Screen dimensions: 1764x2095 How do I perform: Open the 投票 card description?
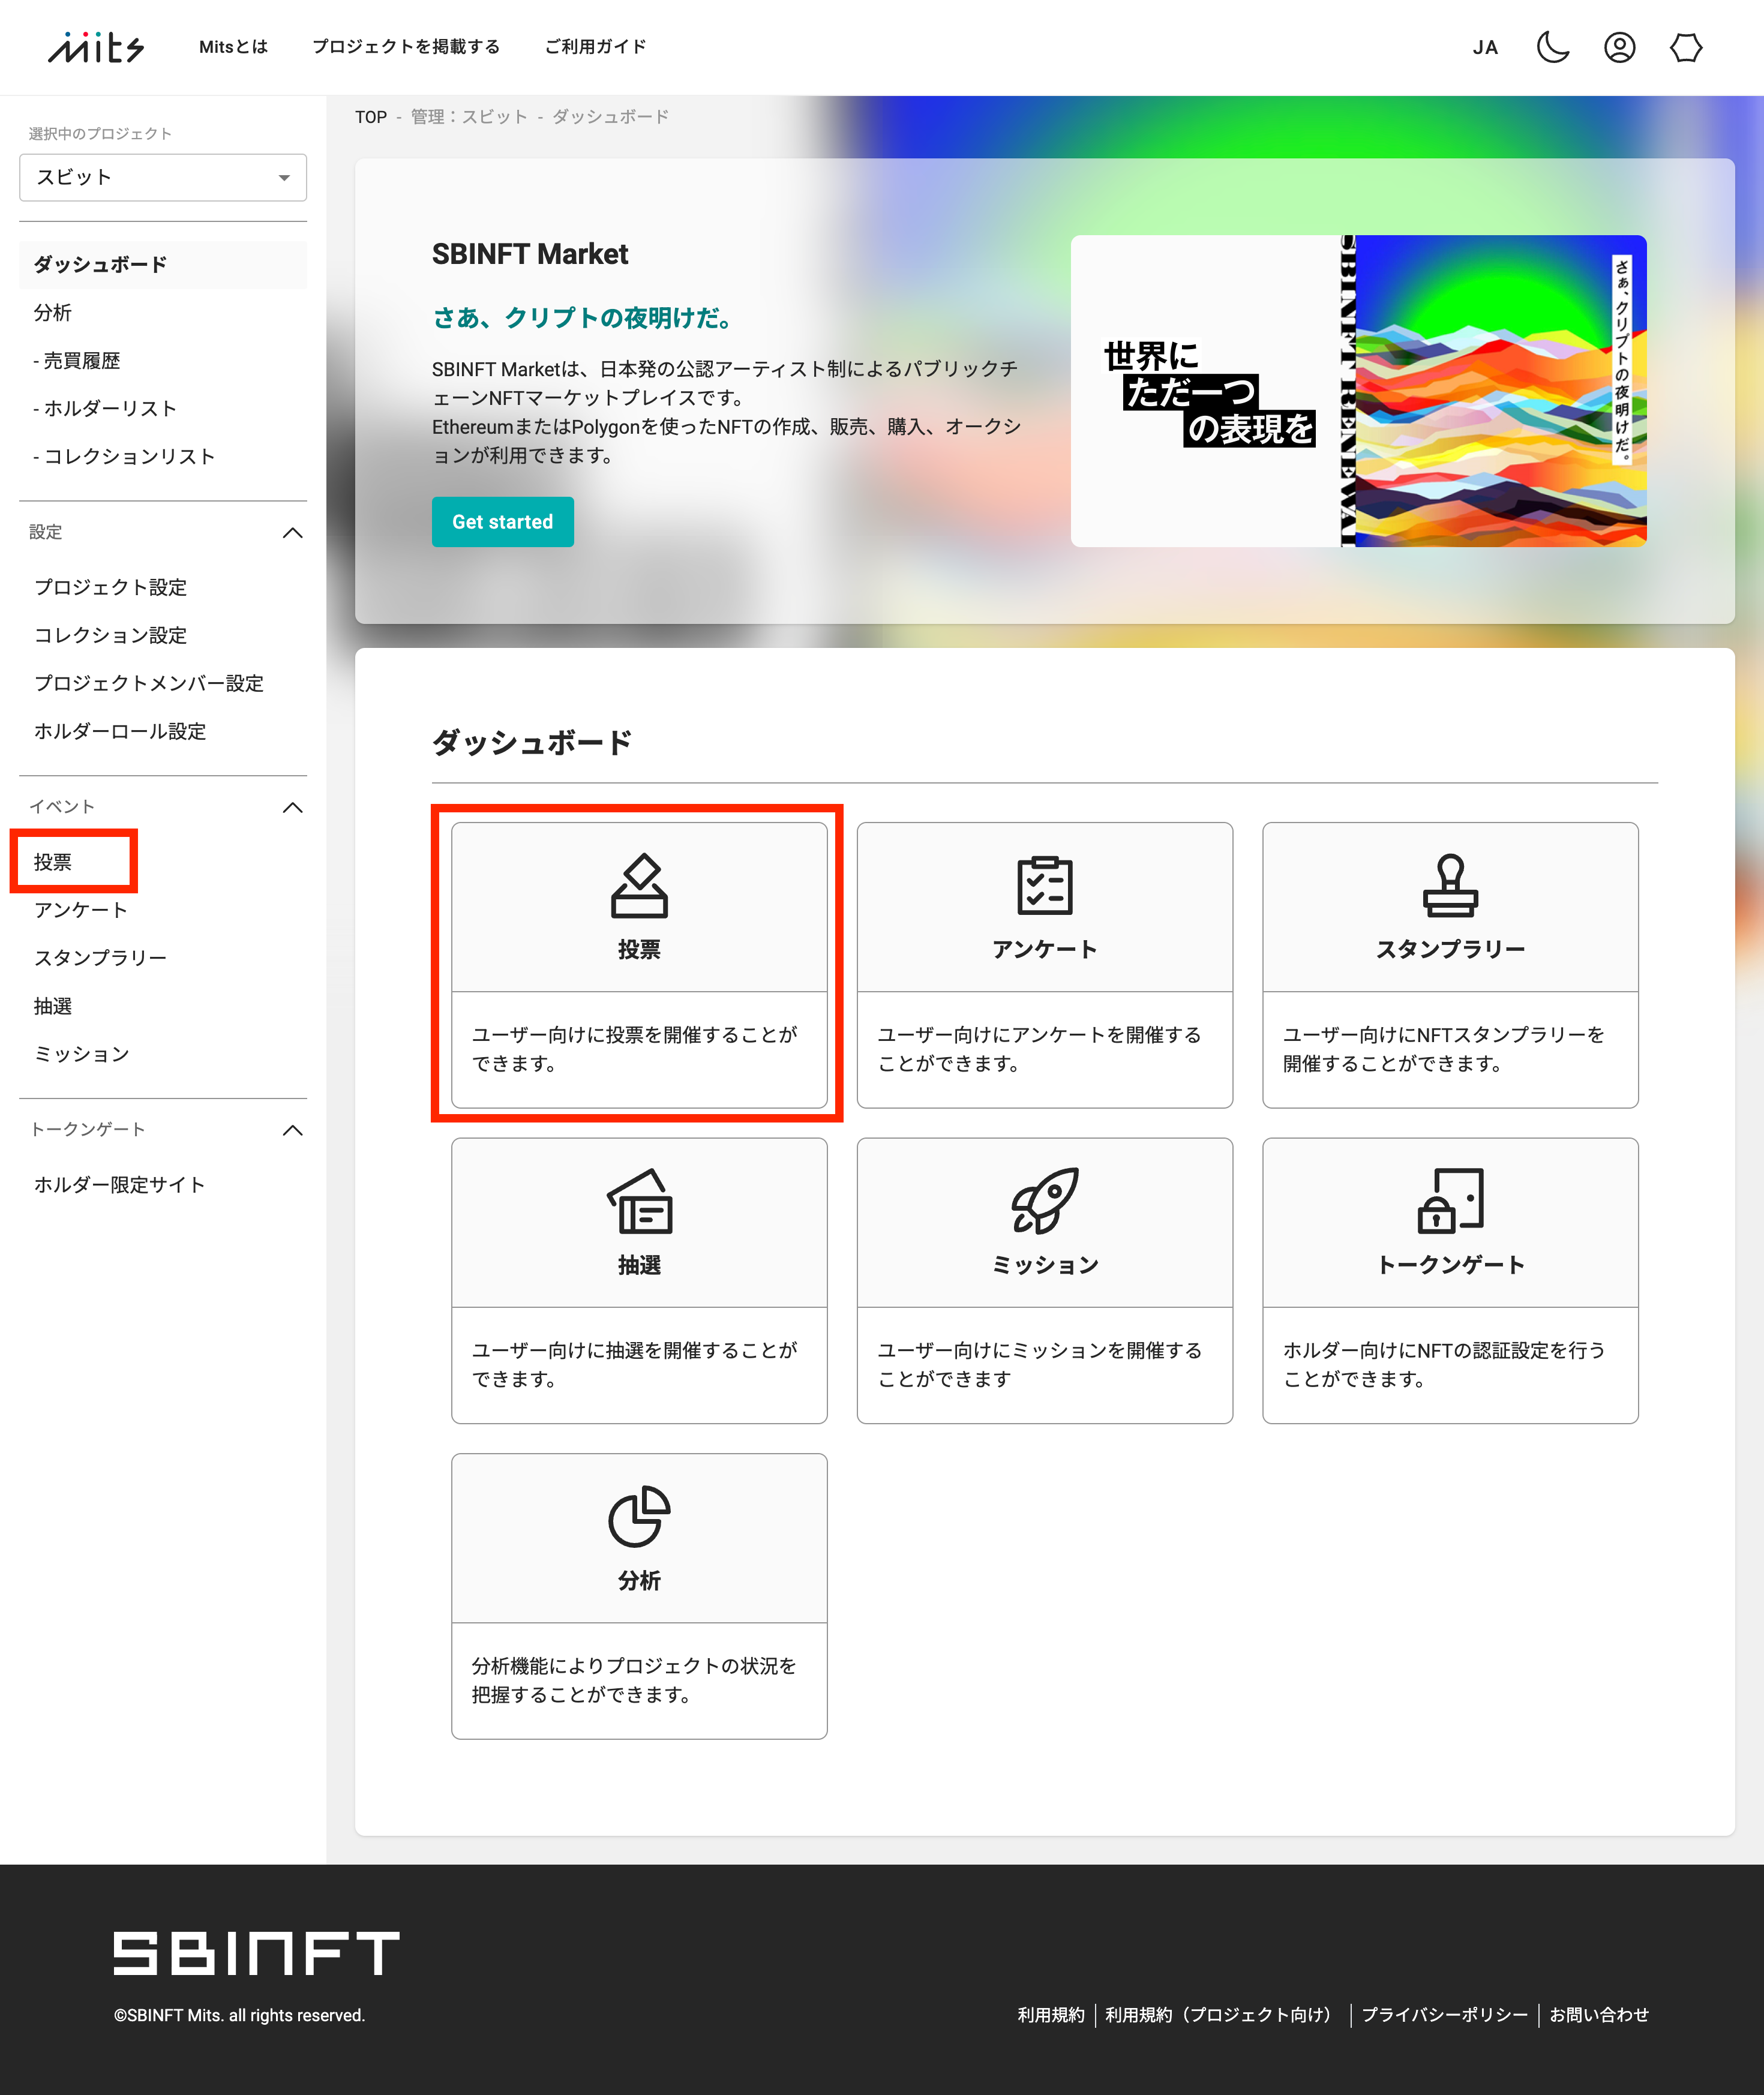pyautogui.click(x=634, y=1049)
